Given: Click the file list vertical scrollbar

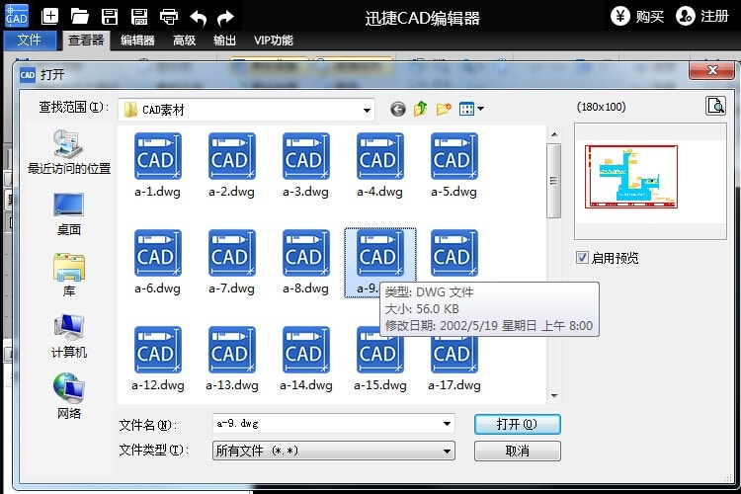Looking at the screenshot, I should (x=554, y=178).
